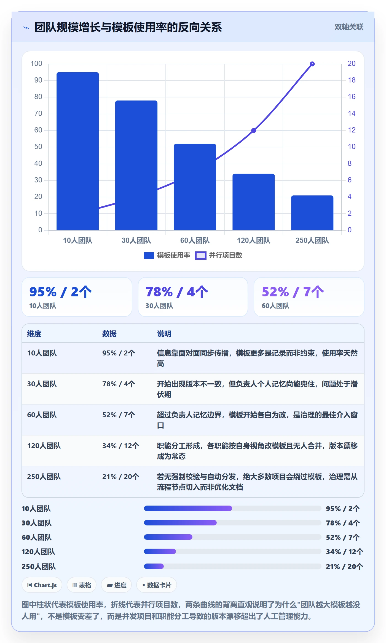Screen dimensions: 386x643
Task: Click the 120人团队 progress bar
Action: point(233,551)
